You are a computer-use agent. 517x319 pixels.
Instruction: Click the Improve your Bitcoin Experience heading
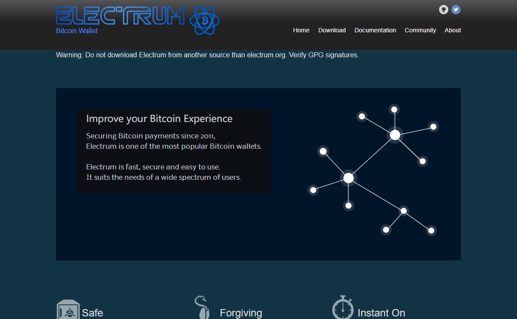coord(159,119)
